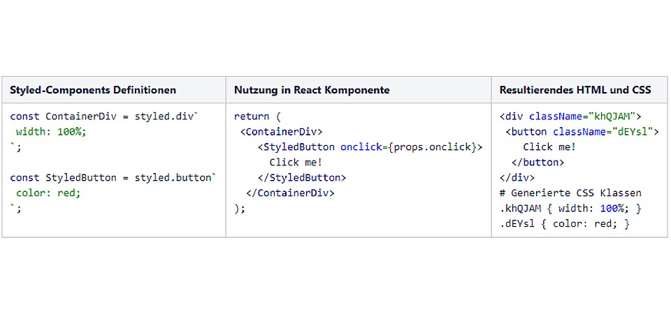Viewport: 671px width, 314px height.
Task: Click the '# Generierte CSS Klassen' comment
Action: (570, 193)
